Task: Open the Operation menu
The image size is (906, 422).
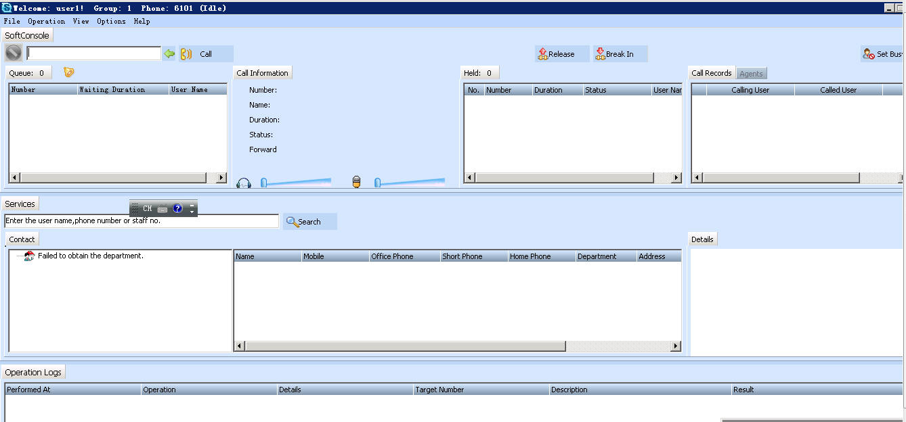Action: pos(46,21)
